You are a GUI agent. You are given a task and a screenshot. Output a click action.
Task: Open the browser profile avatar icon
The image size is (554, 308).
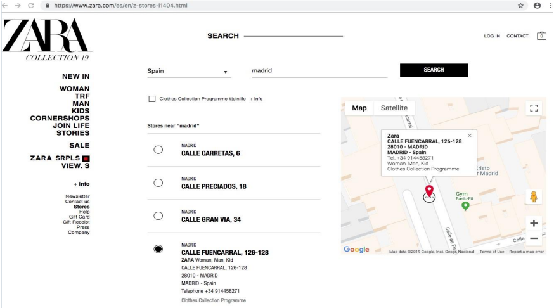pos(537,6)
